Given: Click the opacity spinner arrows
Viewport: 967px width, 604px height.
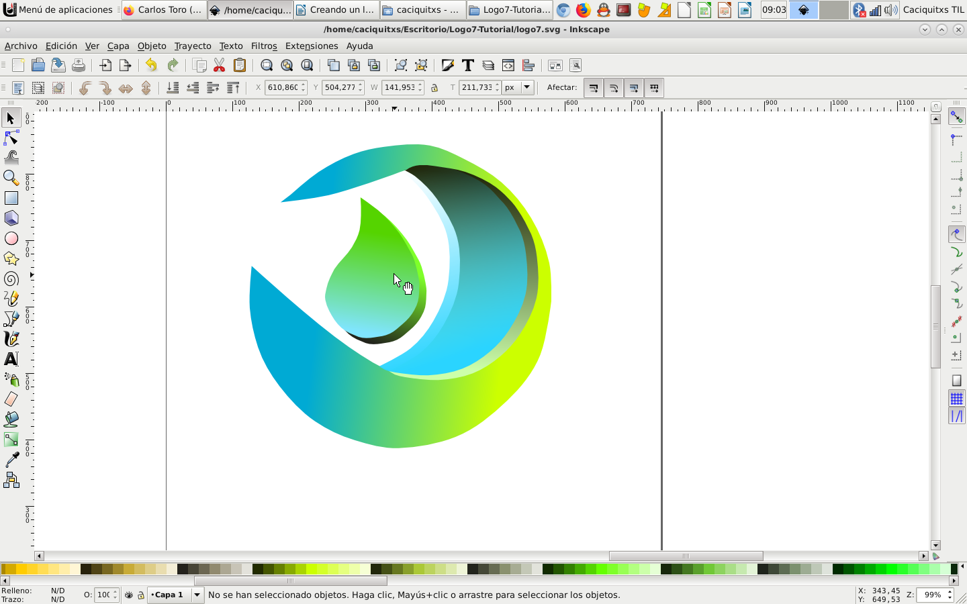Looking at the screenshot, I should tap(116, 595).
